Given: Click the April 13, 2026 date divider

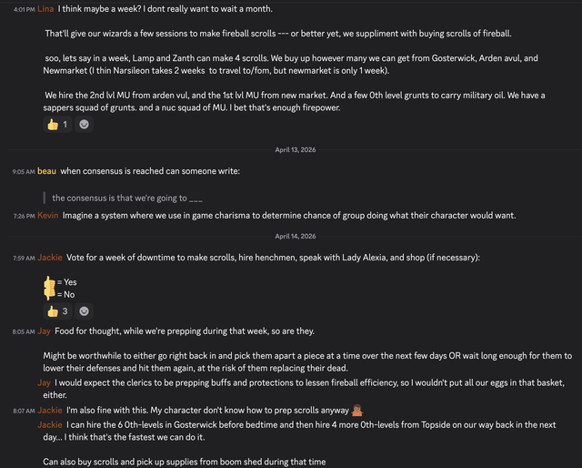Looking at the screenshot, I should [x=295, y=150].
